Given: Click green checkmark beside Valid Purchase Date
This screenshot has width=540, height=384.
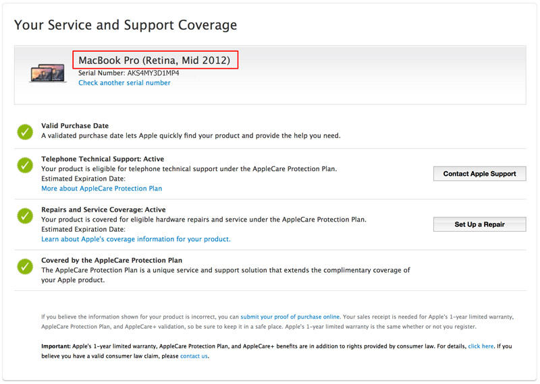Looking at the screenshot, I should (25, 132).
